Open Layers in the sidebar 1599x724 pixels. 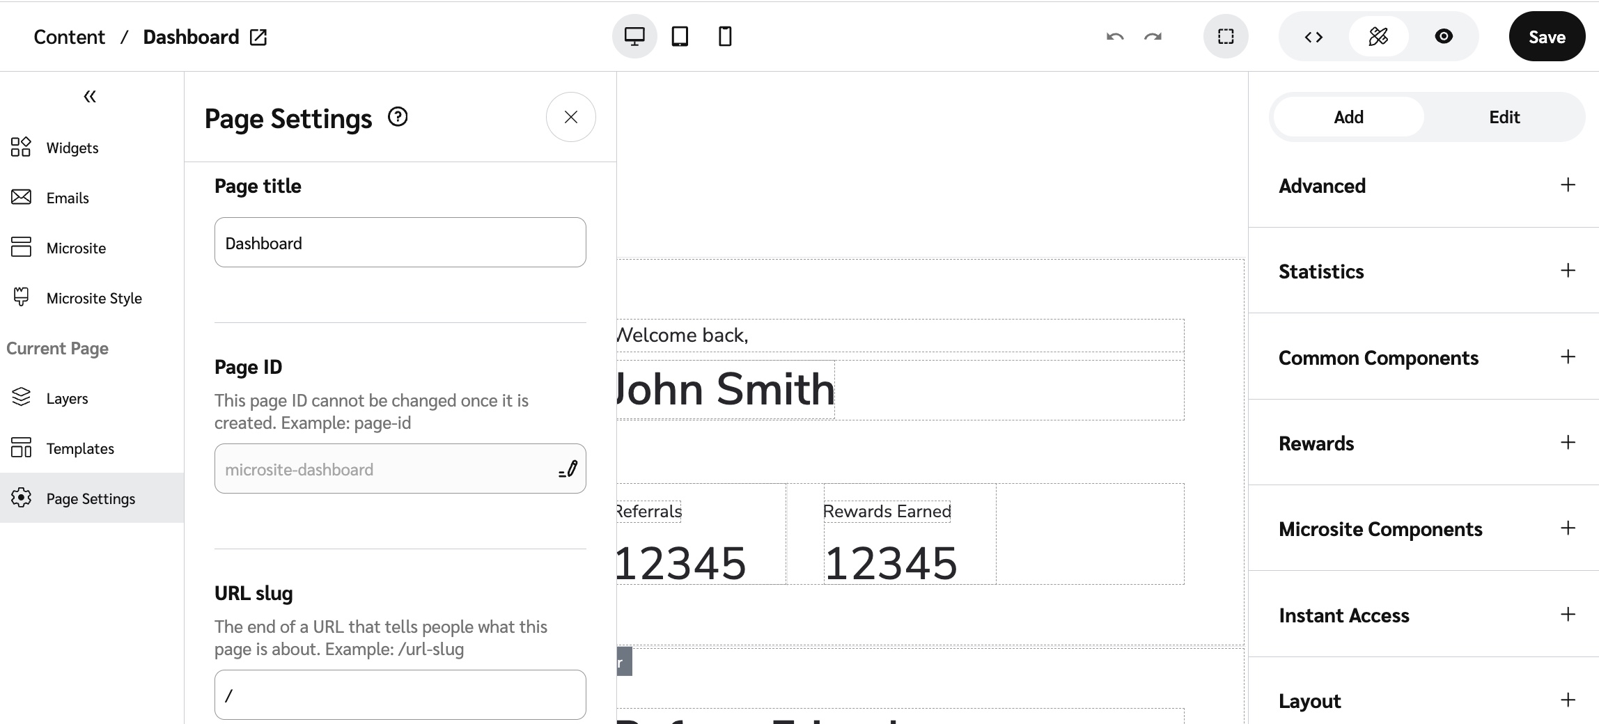click(x=67, y=398)
